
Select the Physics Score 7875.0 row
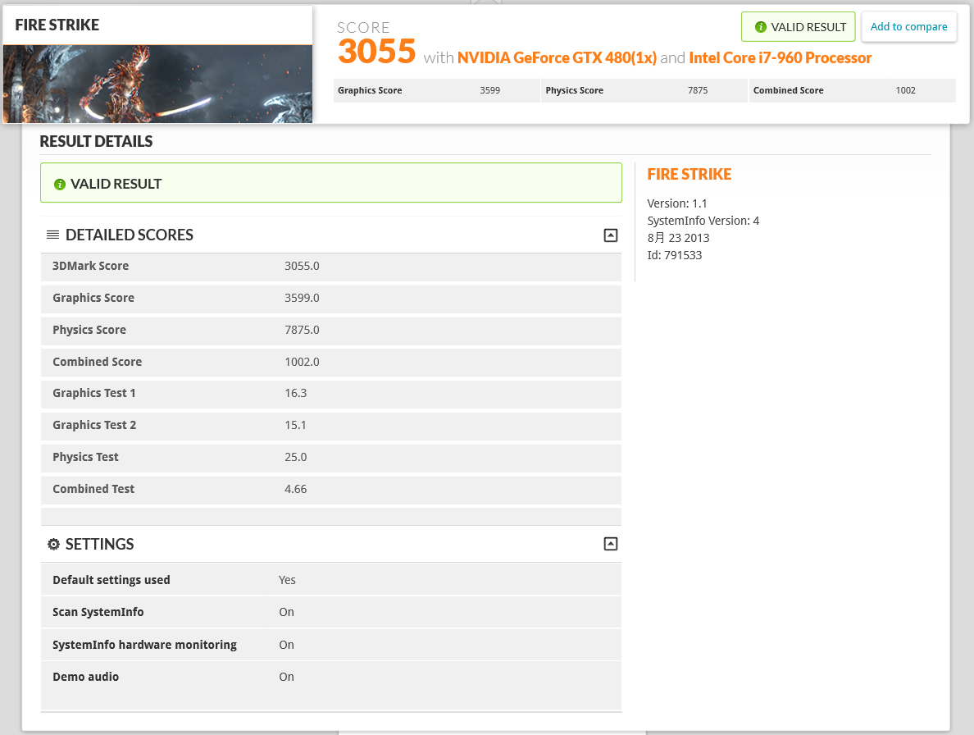(331, 331)
